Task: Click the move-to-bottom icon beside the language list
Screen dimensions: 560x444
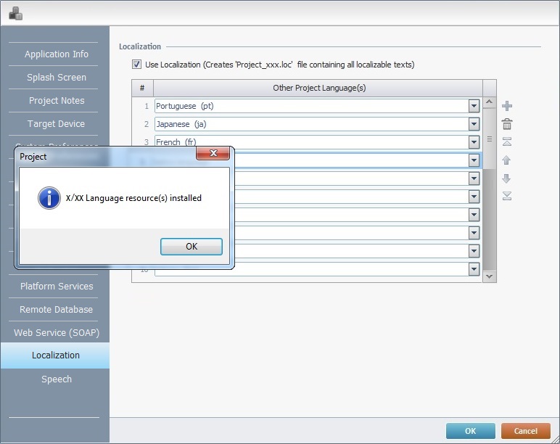Action: pos(507,196)
